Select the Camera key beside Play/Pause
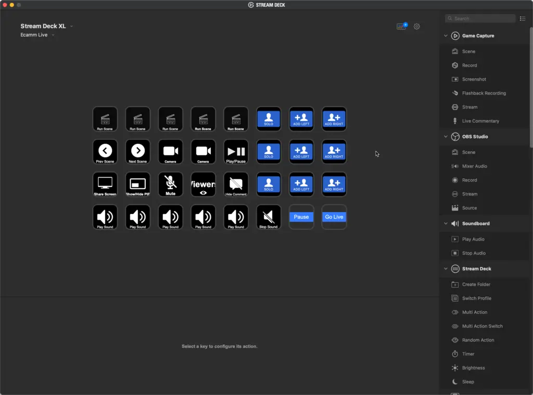The width and height of the screenshot is (533, 395). coord(204,152)
